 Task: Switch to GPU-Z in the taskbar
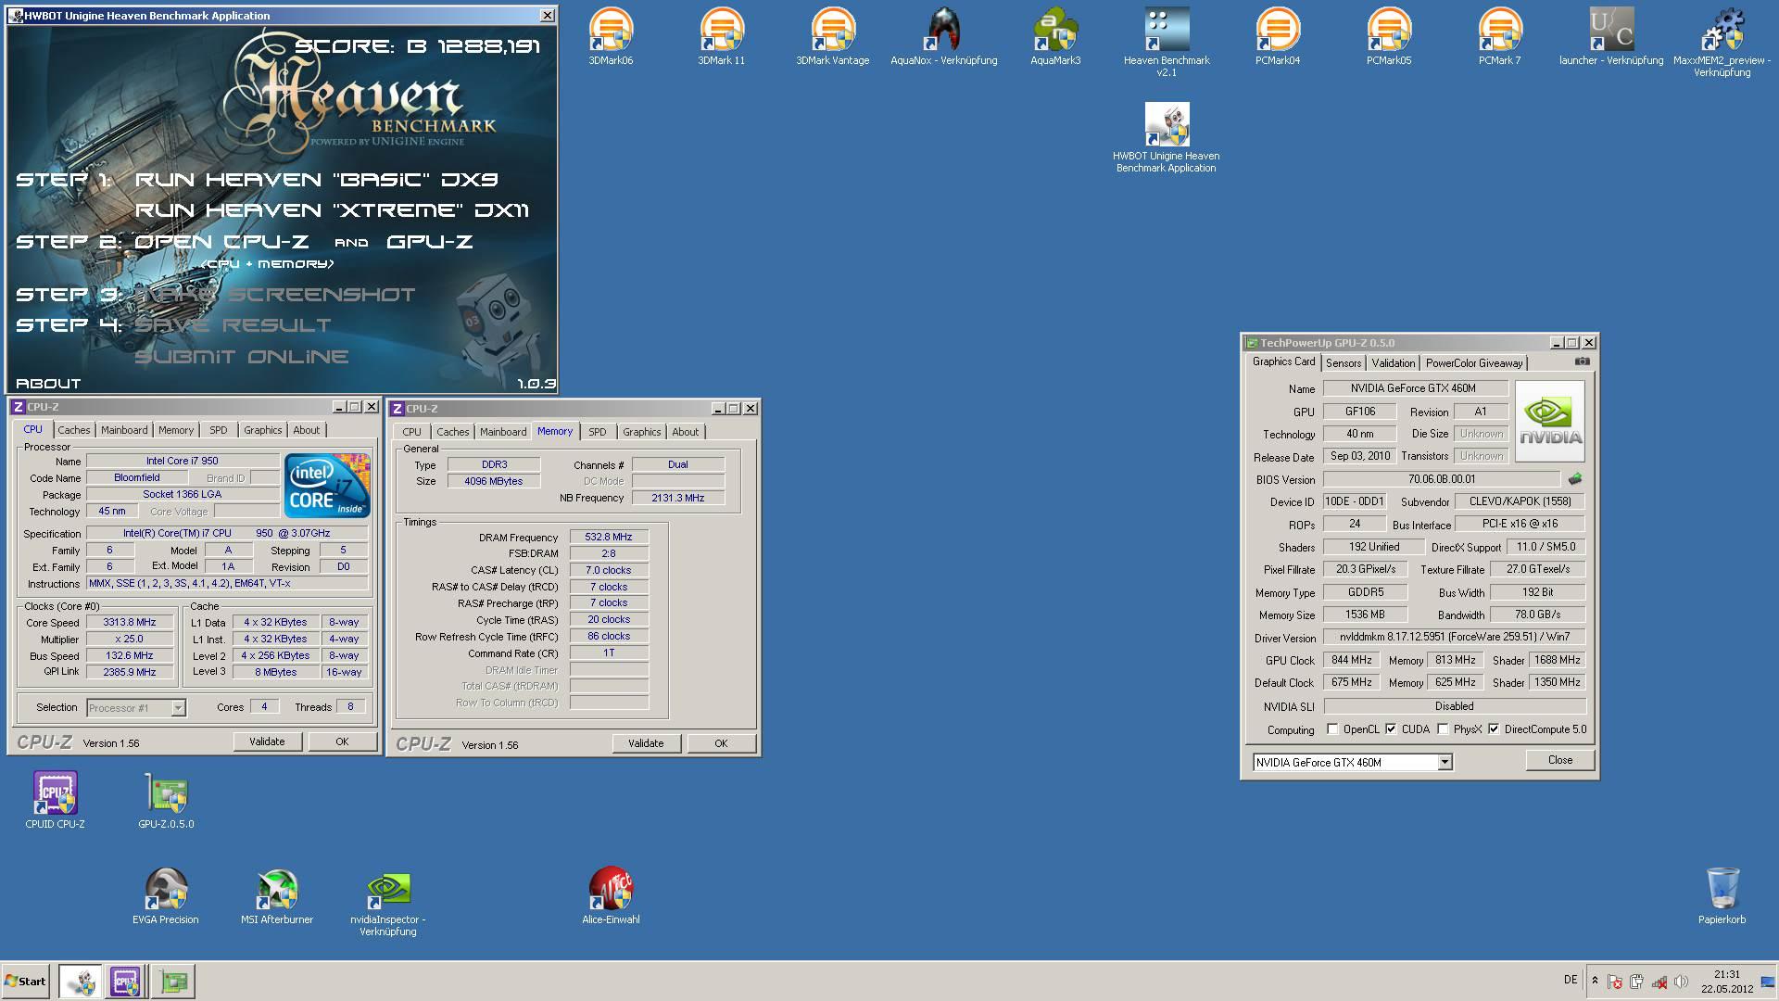pyautogui.click(x=173, y=981)
